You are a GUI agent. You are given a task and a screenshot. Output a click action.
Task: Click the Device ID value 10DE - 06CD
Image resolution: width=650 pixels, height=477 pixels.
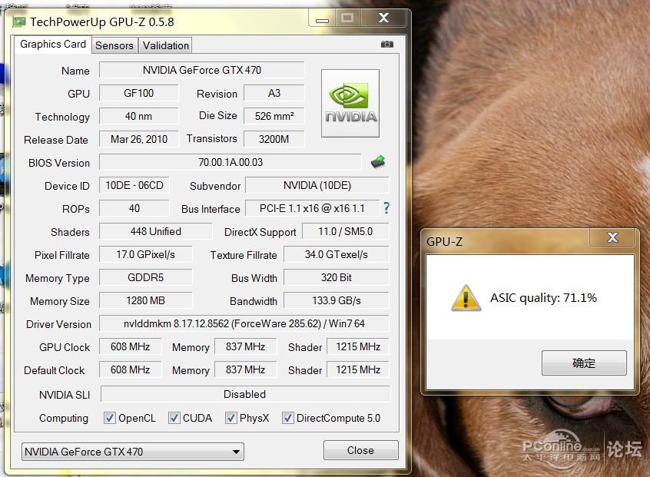(134, 185)
